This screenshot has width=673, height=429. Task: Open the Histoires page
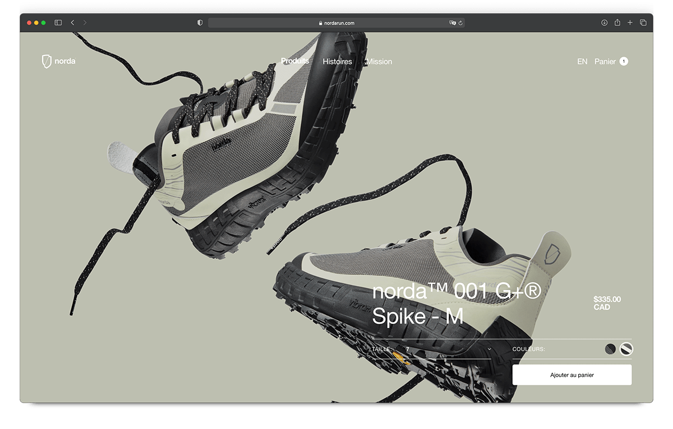[337, 62]
